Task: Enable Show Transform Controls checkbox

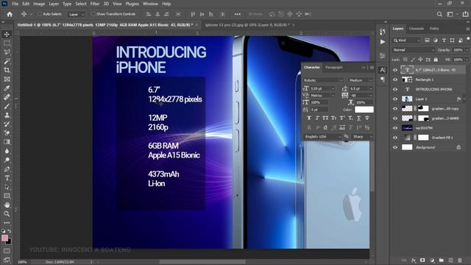Action: point(93,14)
